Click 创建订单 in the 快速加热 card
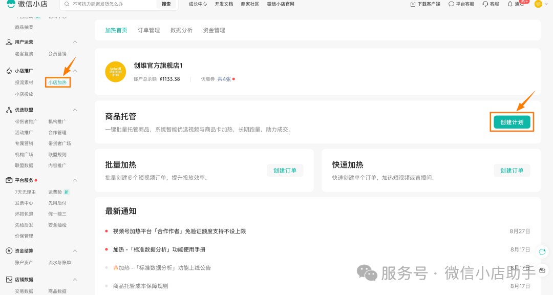Screen dimensions: 553x295 coord(512,171)
